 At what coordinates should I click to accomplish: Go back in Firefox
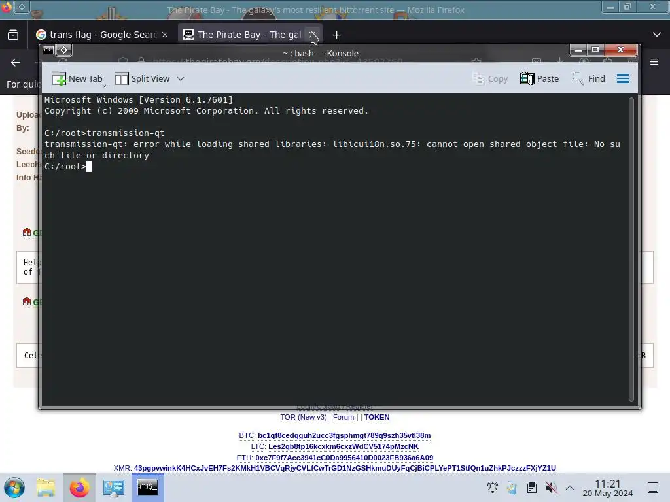(16, 62)
